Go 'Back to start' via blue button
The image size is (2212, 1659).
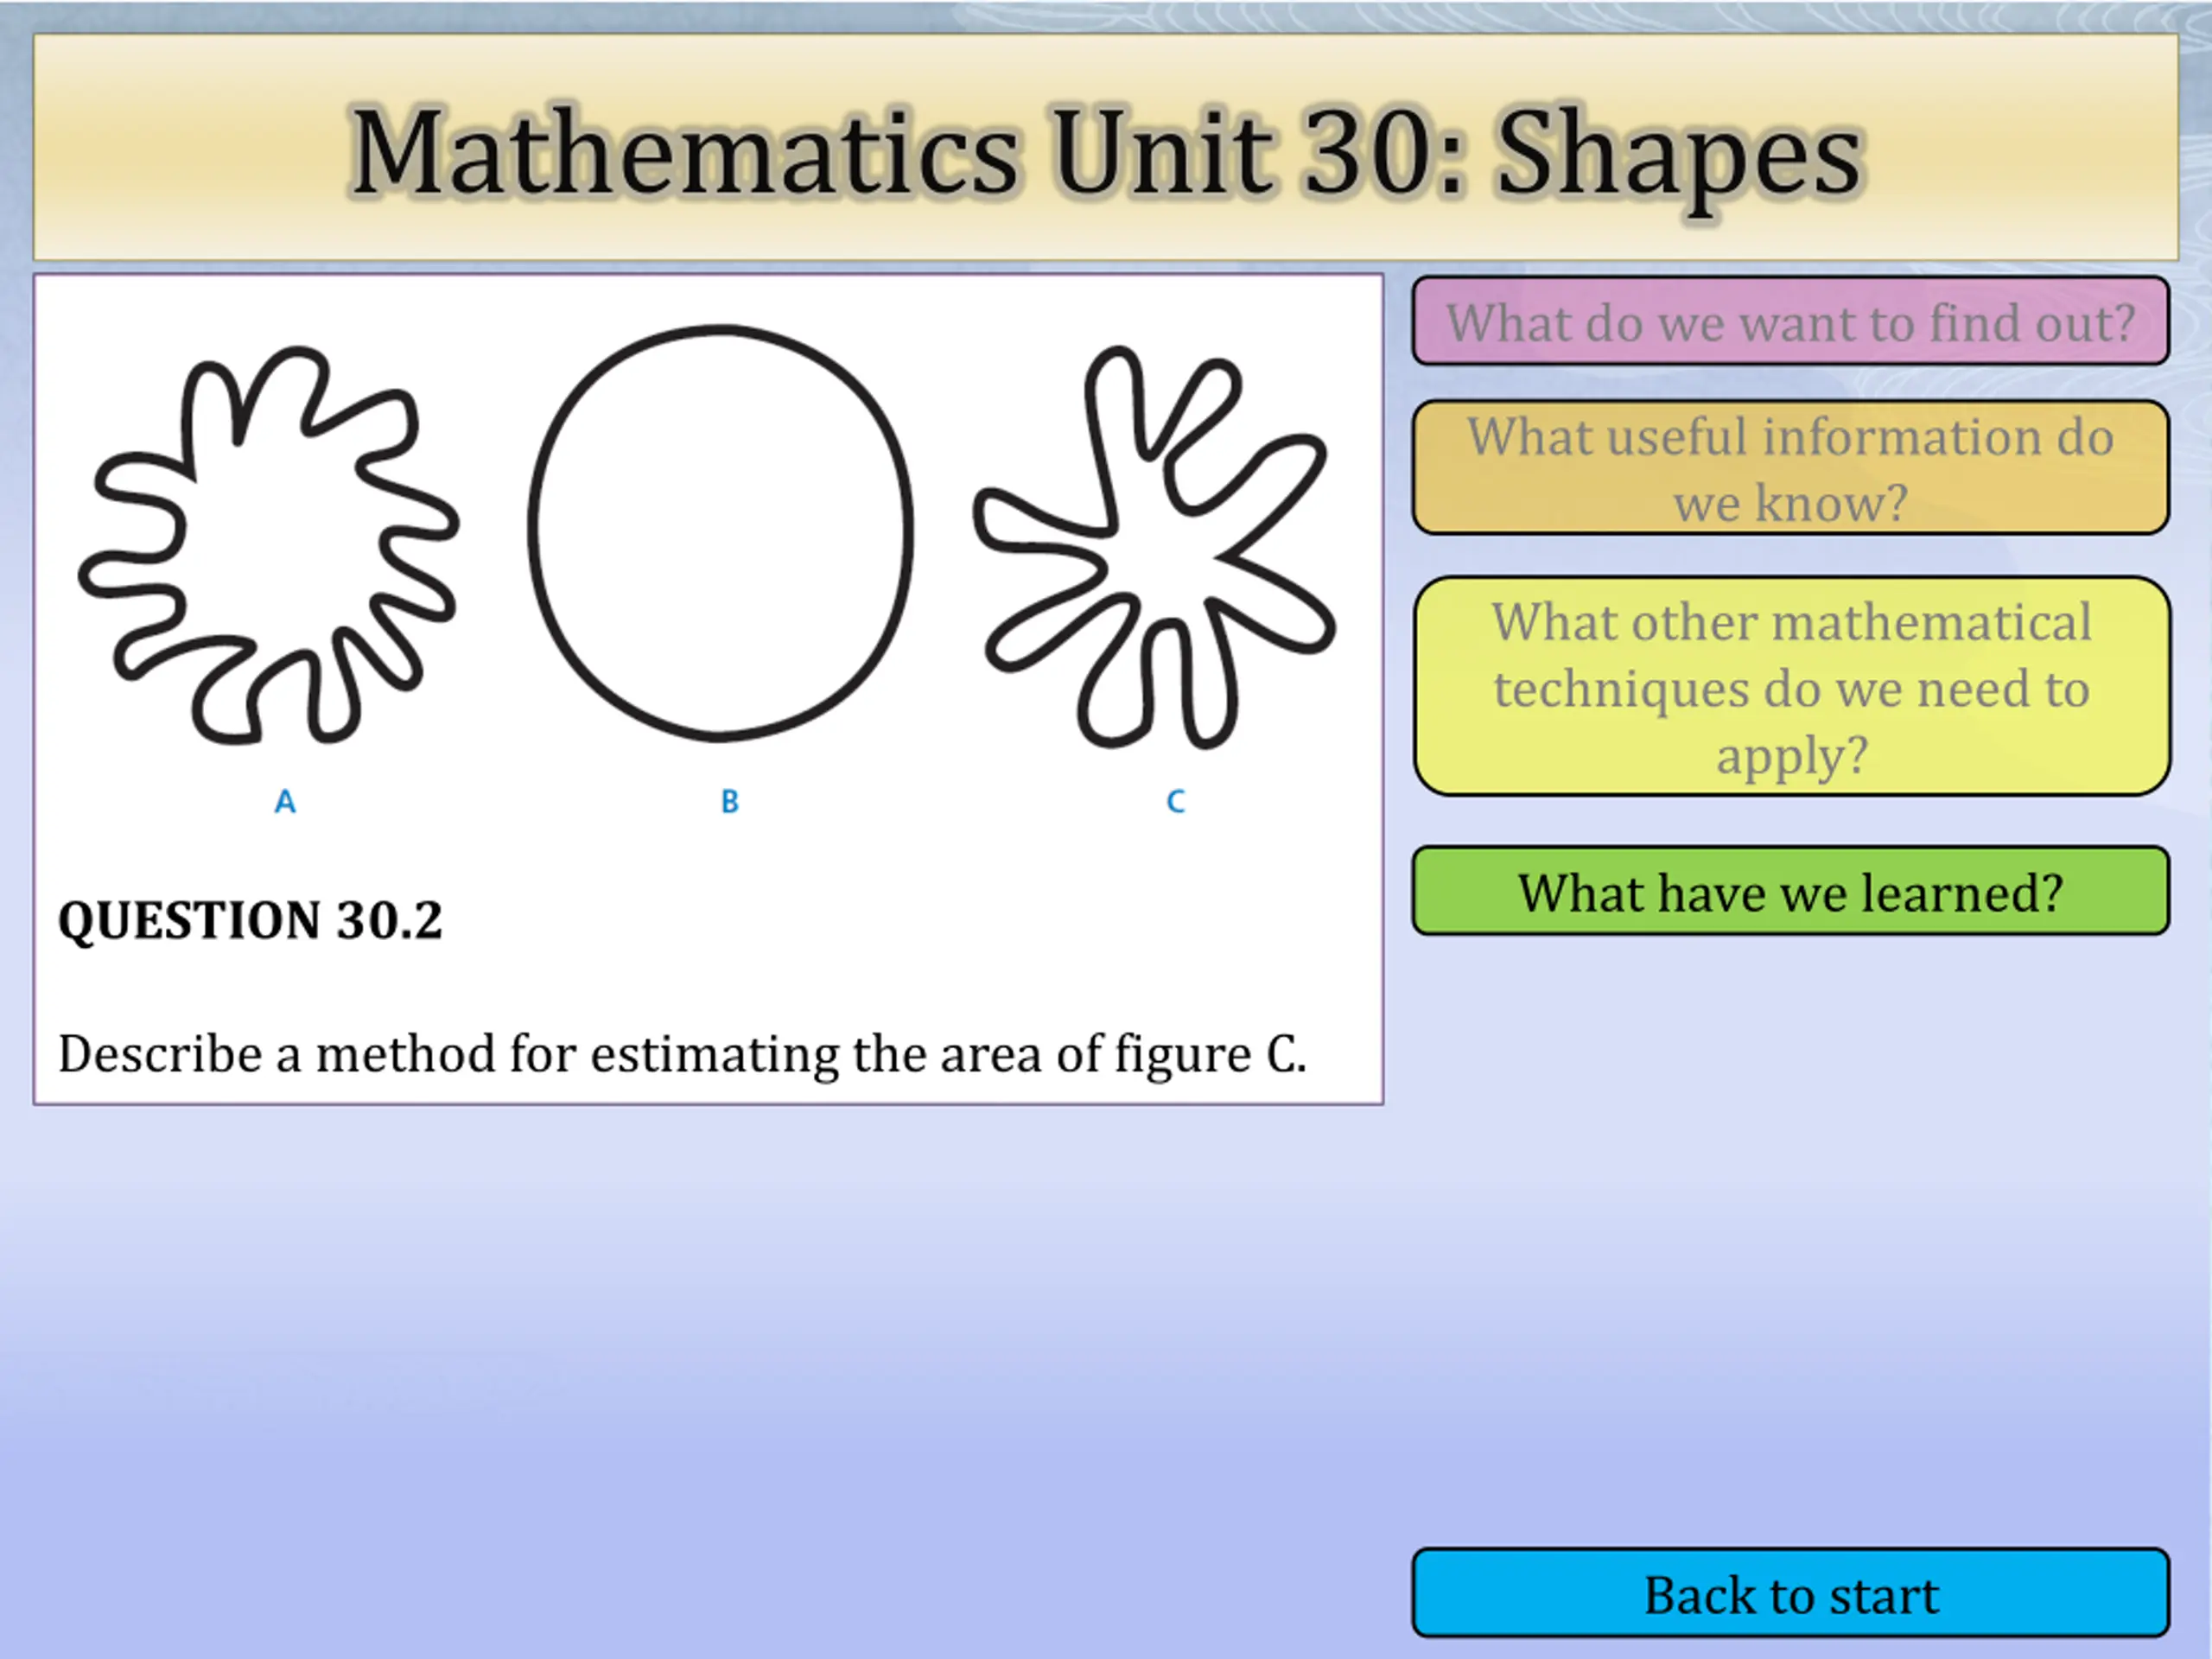click(x=1790, y=1593)
